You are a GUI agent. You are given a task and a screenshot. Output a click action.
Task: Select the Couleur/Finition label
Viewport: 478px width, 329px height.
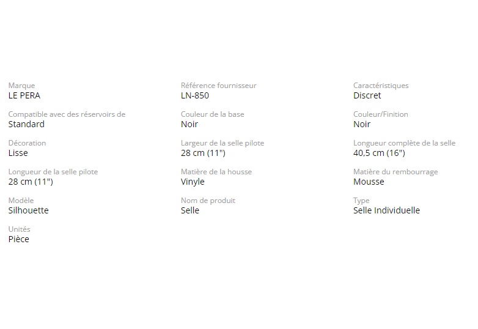click(x=380, y=114)
